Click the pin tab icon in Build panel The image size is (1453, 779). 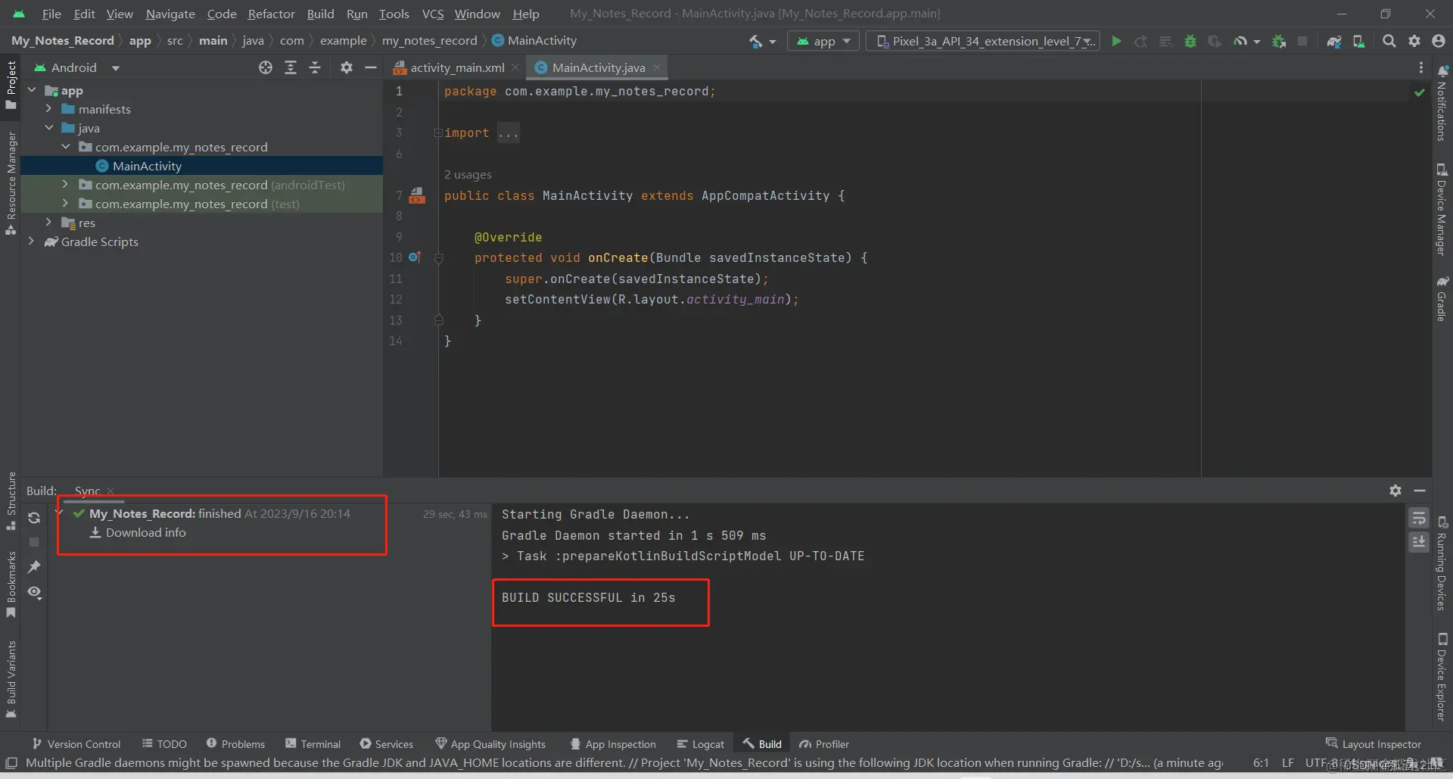(x=34, y=567)
